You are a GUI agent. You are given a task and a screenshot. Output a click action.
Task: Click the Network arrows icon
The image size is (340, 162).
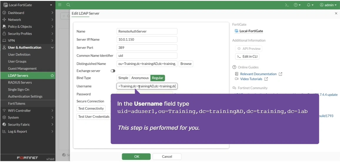pos(4,20)
